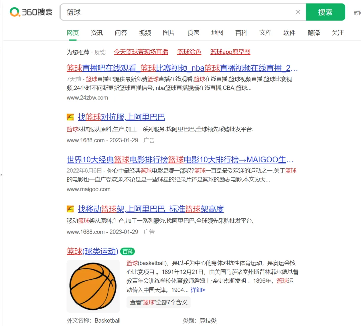361x326 pixels.
Task: Go to the 软件 tab
Action: pos(289,33)
